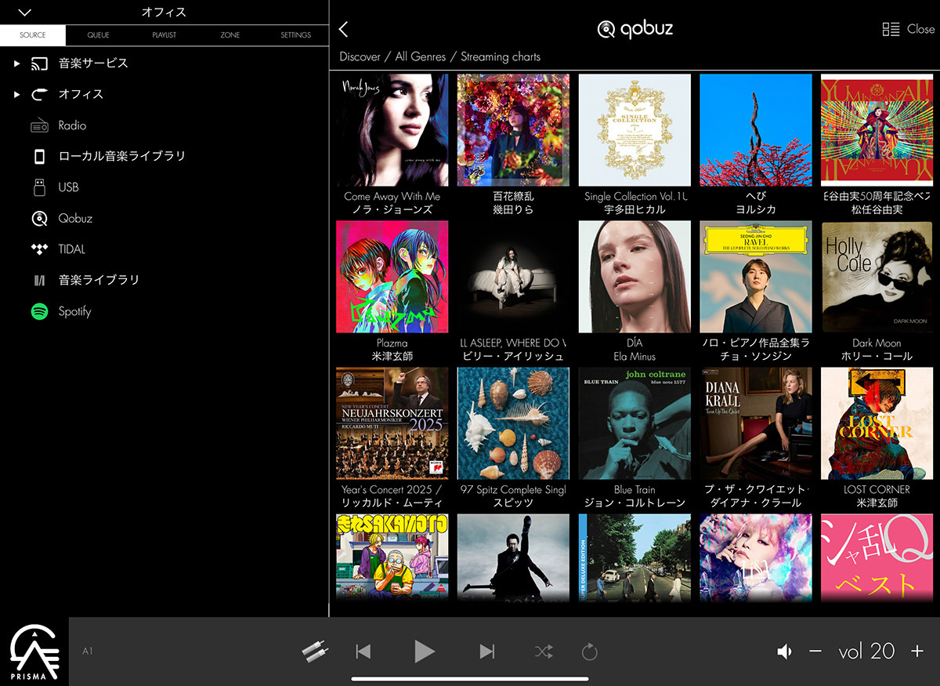Click the オフィス zone source icon

click(x=39, y=94)
